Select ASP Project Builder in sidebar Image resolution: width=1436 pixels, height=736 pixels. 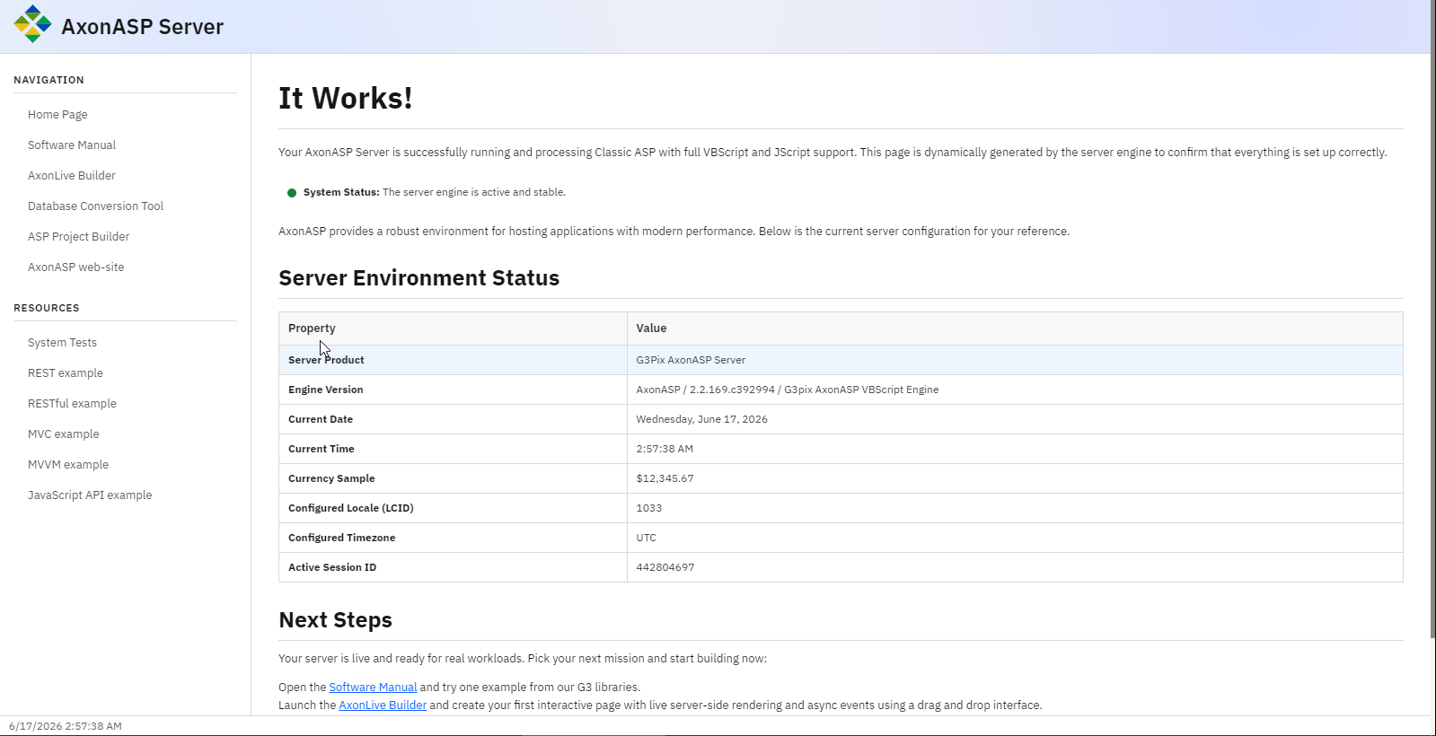click(78, 237)
